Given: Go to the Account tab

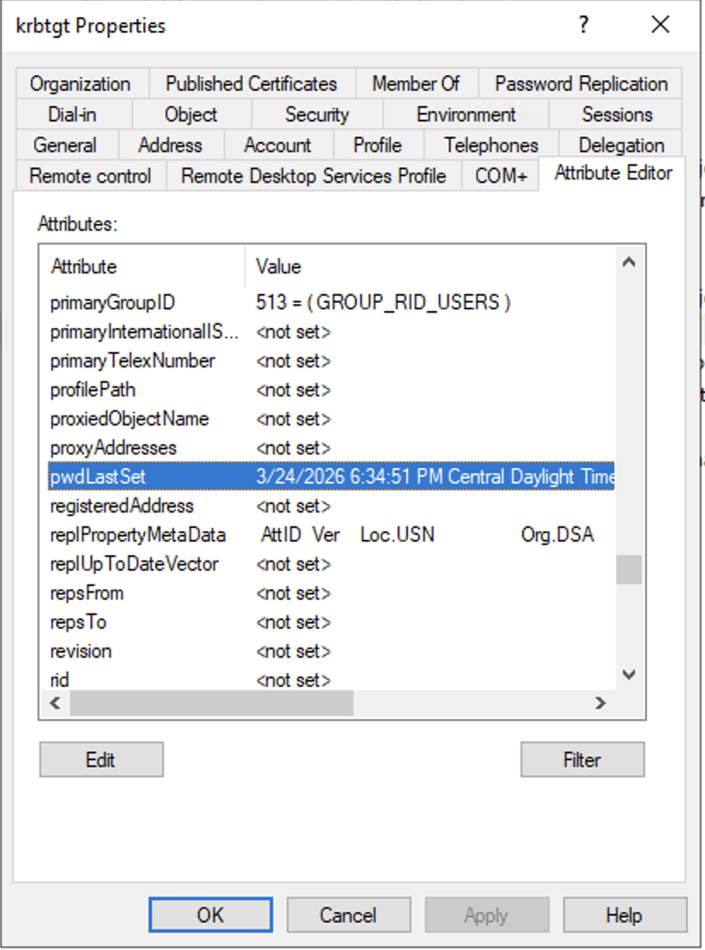Looking at the screenshot, I should point(277,145).
